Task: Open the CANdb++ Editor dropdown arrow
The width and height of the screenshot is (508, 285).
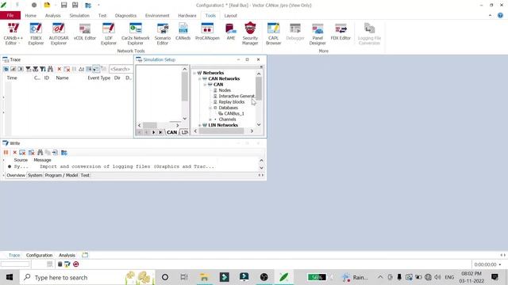Action: click(19, 44)
